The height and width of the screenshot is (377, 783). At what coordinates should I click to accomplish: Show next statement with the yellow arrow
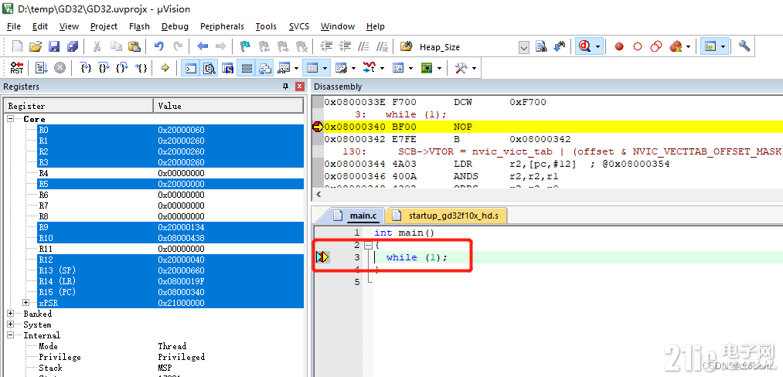click(165, 68)
